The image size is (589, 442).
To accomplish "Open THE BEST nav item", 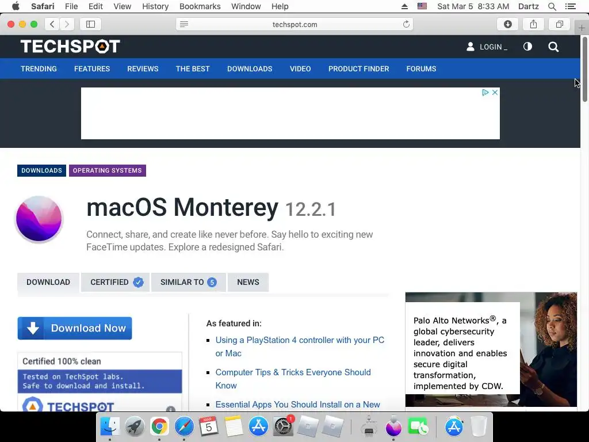I will click(193, 69).
